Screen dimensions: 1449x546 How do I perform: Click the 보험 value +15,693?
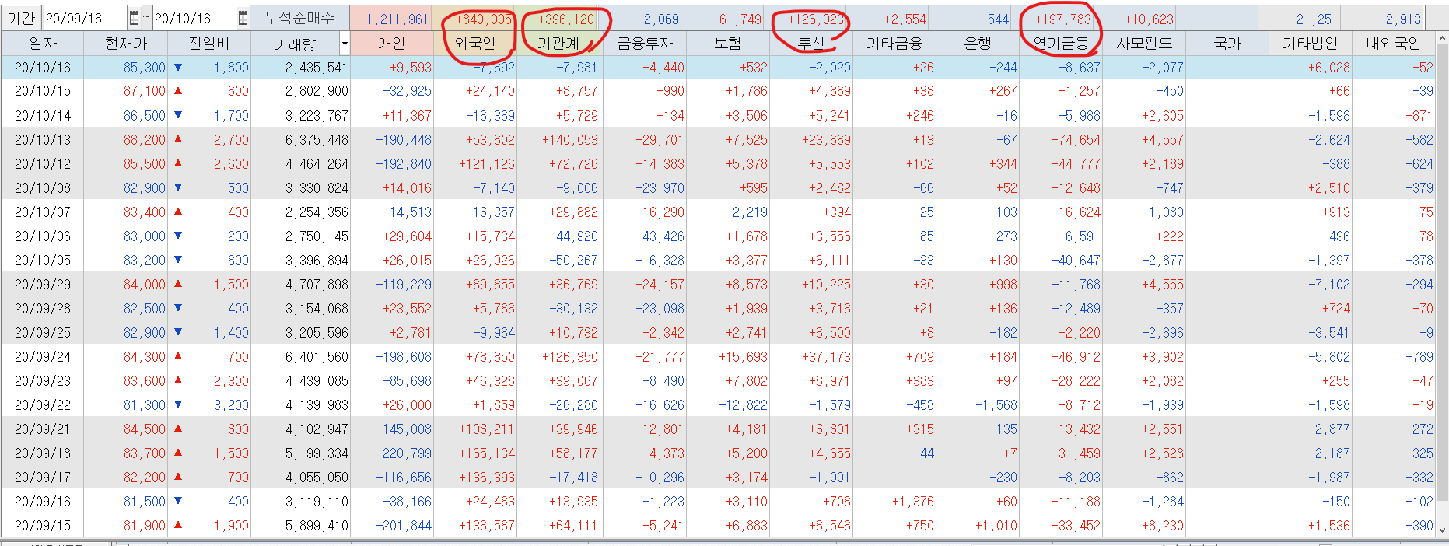pos(743,357)
